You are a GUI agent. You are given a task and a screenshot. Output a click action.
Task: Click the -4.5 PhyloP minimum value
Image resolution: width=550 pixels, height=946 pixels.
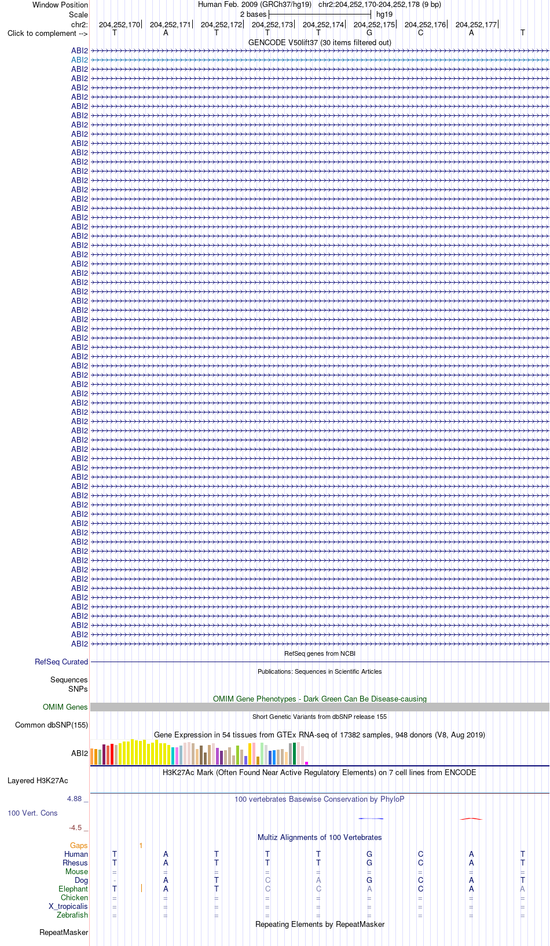tap(75, 827)
